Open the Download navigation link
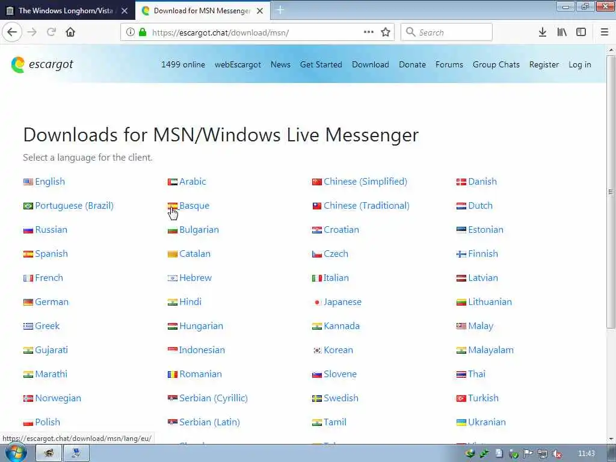Viewport: 616px width, 462px height. click(371, 64)
